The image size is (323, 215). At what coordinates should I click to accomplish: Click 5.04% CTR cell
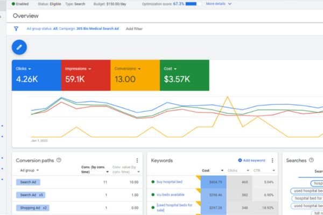(265, 182)
